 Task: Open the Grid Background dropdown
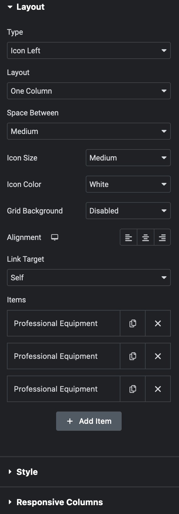coord(128,211)
